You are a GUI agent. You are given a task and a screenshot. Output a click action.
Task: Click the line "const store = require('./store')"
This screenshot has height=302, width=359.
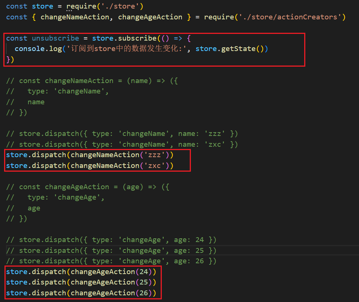click(x=75, y=6)
